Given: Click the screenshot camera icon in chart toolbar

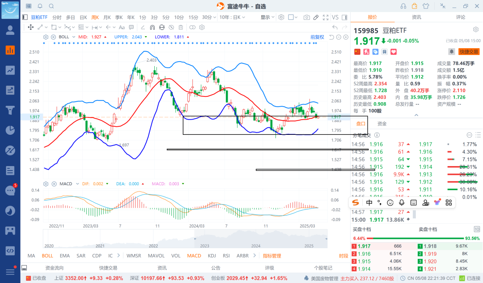Looking at the screenshot, I should [306, 17].
